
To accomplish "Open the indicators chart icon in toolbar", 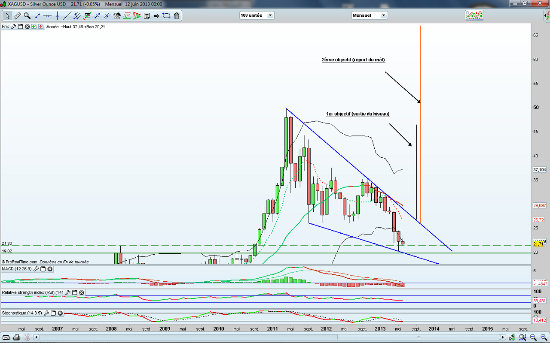I will 474,15.
